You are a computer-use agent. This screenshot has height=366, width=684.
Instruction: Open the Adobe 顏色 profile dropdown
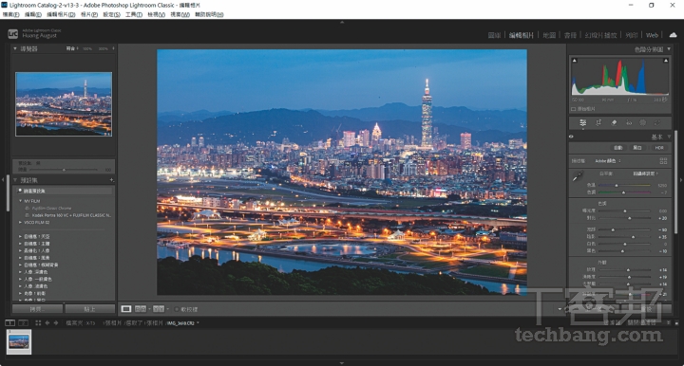point(608,161)
